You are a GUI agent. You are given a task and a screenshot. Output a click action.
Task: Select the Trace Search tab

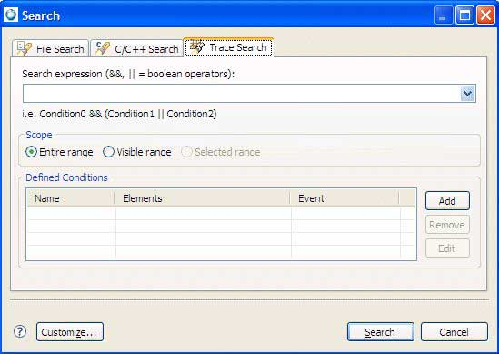click(228, 47)
